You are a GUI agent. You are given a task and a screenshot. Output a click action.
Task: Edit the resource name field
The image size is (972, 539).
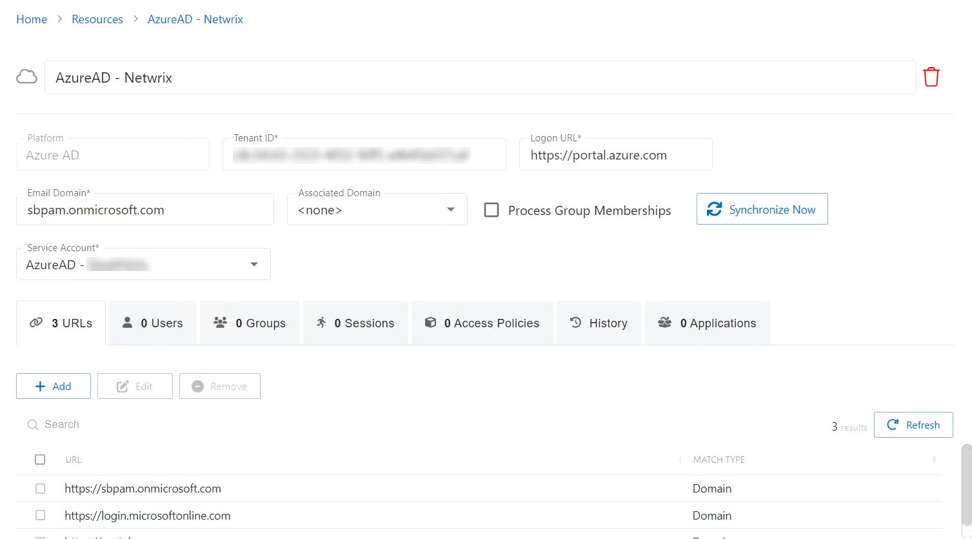(x=480, y=77)
